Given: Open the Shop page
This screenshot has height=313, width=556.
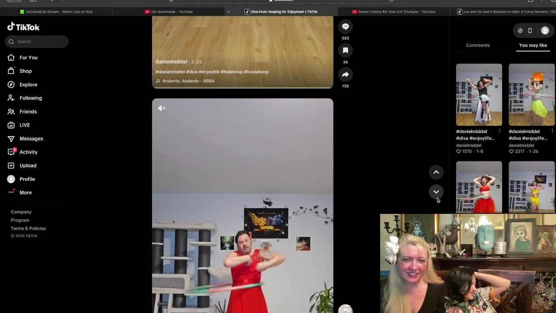Looking at the screenshot, I should pos(26,71).
